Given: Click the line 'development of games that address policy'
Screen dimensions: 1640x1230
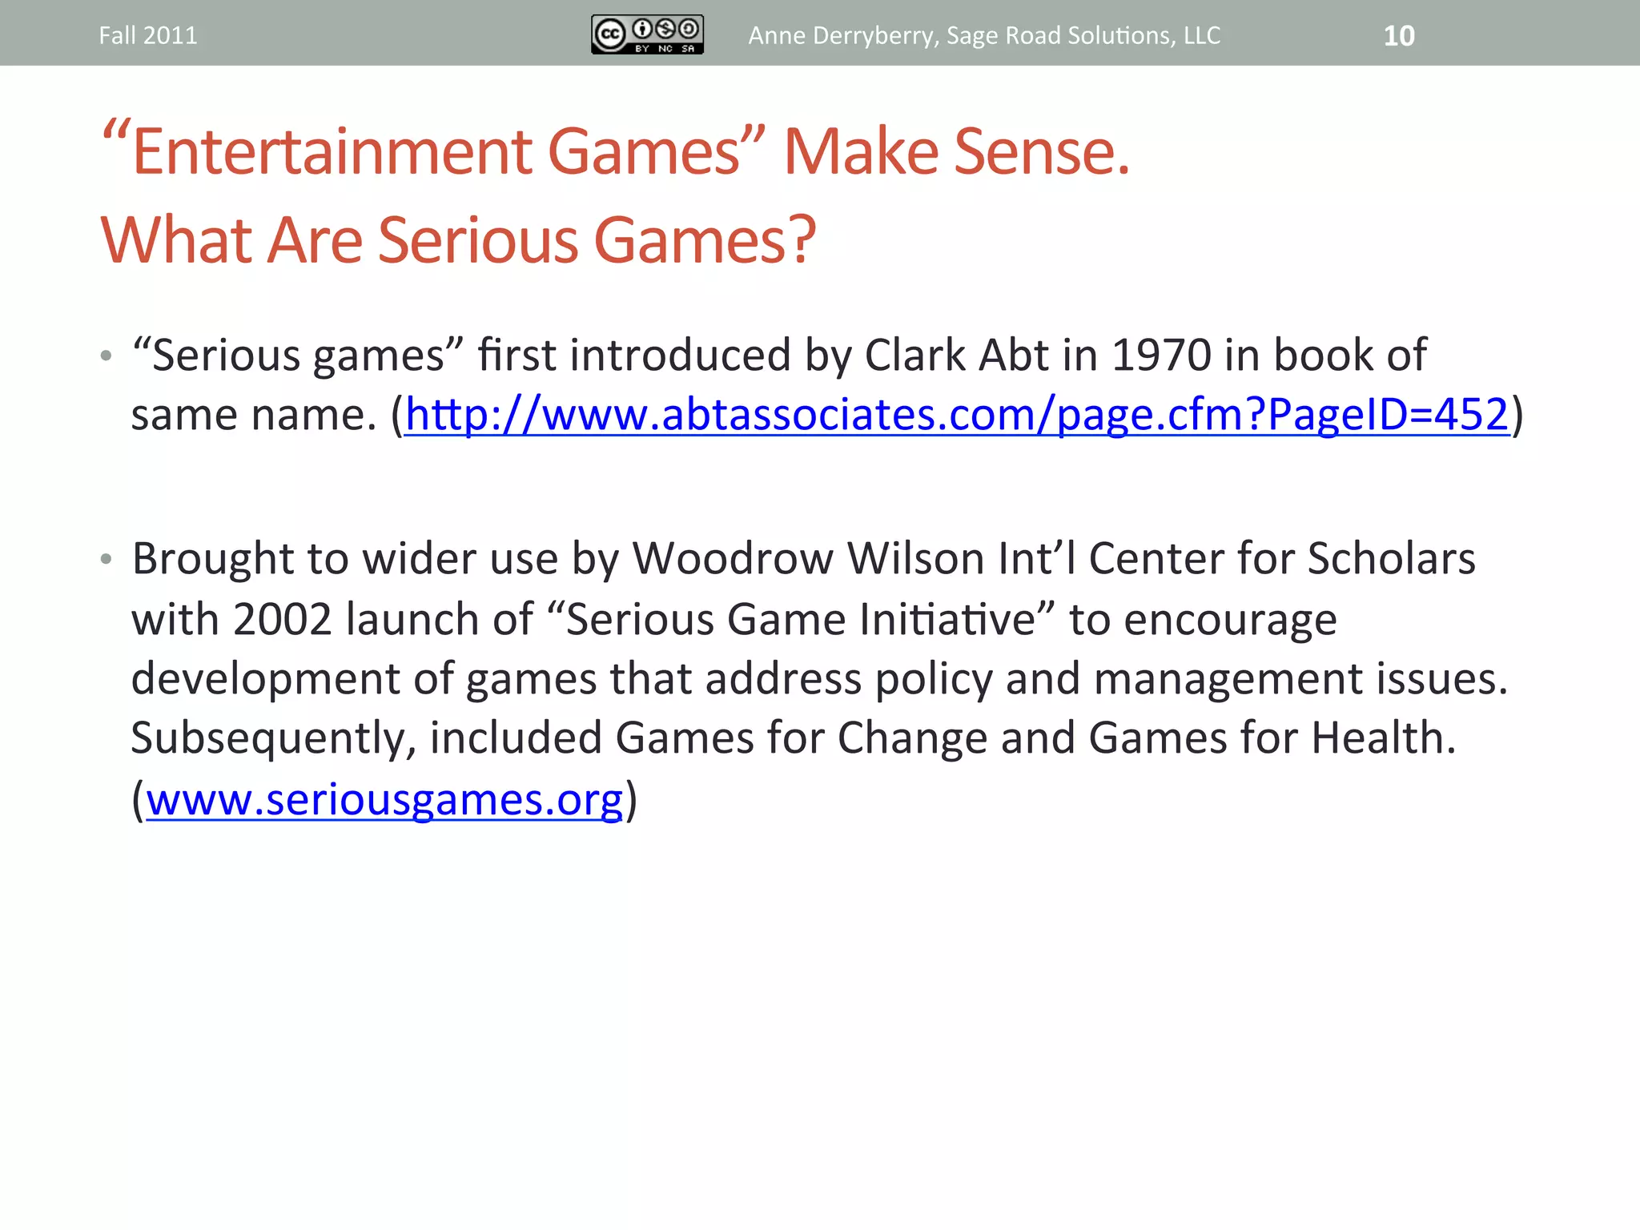Looking at the screenshot, I should pyautogui.click(x=819, y=678).
